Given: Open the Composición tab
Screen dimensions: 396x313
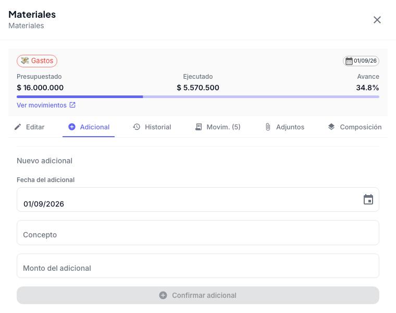Looking at the screenshot, I should 355,127.
